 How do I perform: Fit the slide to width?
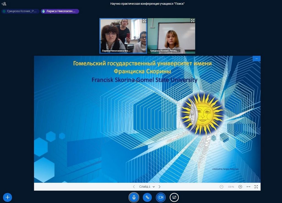pyautogui.click(x=248, y=187)
